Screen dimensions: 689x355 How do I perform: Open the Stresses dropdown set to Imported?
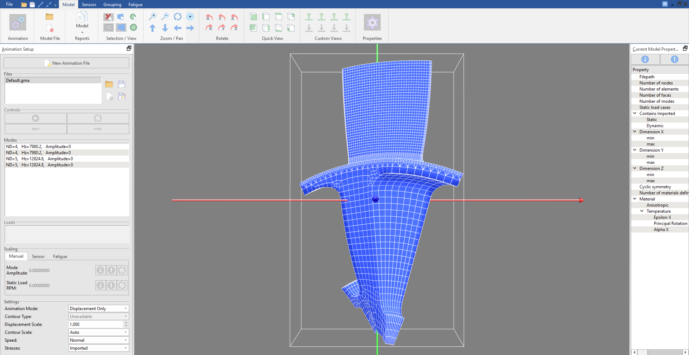[x=99, y=348]
